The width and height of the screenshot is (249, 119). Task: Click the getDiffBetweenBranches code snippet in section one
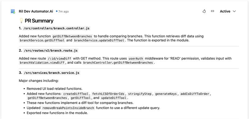(x=72, y=36)
